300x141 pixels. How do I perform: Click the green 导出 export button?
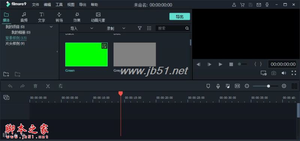(180, 16)
